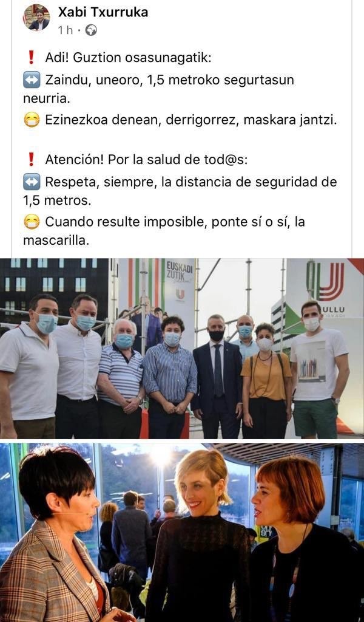Click the red exclamation mark before "Atención!"

point(32,160)
